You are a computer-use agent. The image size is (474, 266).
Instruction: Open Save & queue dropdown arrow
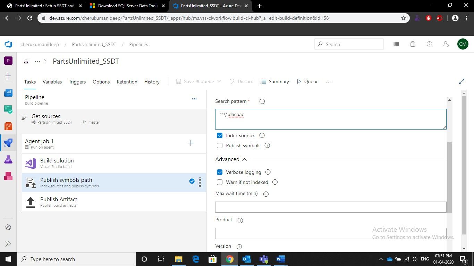tap(219, 81)
